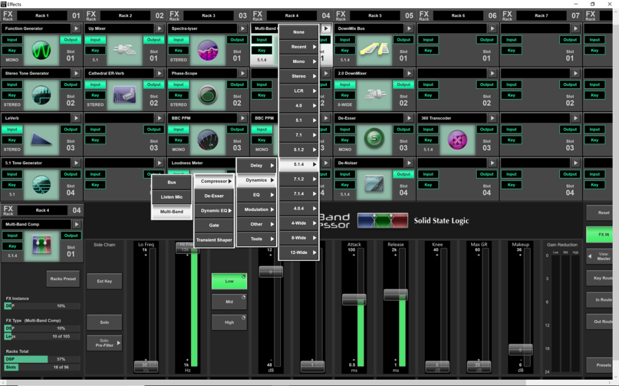Open De-Esser plugin selector arrow

coord(409,118)
